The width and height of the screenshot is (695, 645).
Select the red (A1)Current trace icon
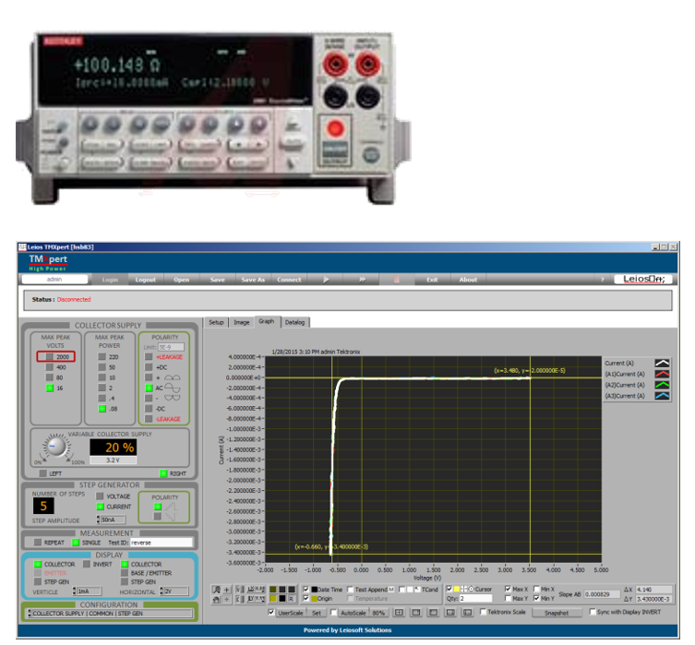click(x=662, y=375)
